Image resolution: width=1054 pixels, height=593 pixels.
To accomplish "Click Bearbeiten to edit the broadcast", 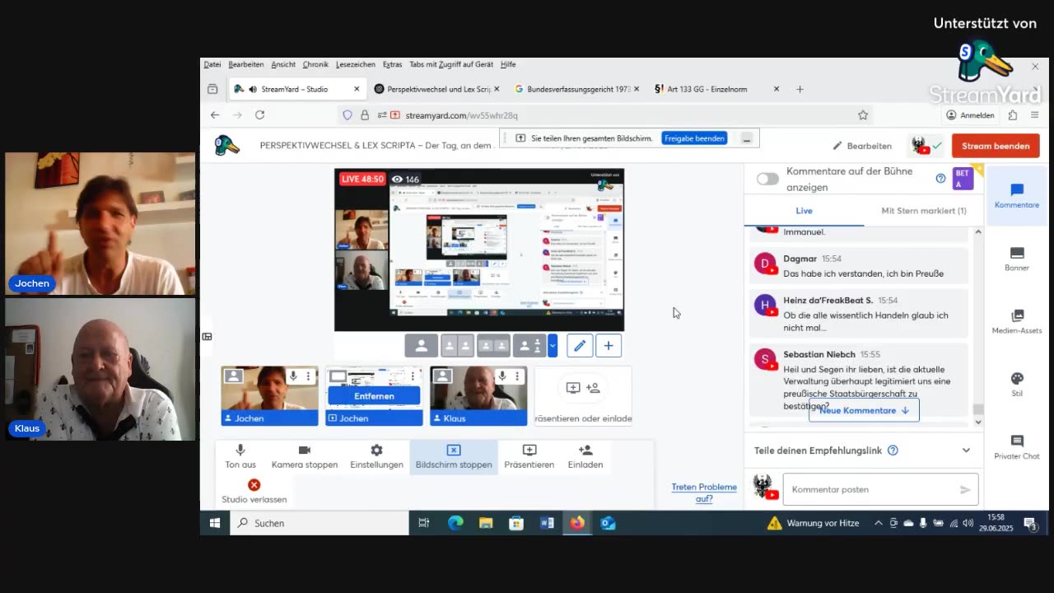I will tap(862, 146).
